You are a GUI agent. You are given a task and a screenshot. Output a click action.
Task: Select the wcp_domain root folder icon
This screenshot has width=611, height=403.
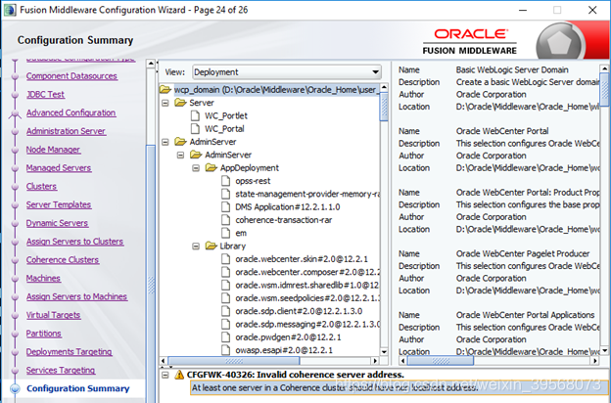[165, 90]
